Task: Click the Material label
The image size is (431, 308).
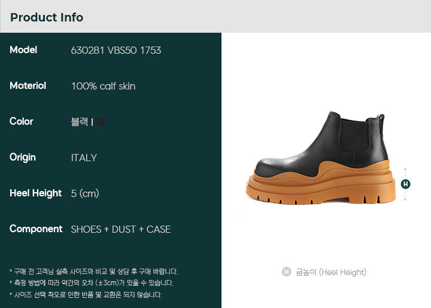Action: [28, 86]
